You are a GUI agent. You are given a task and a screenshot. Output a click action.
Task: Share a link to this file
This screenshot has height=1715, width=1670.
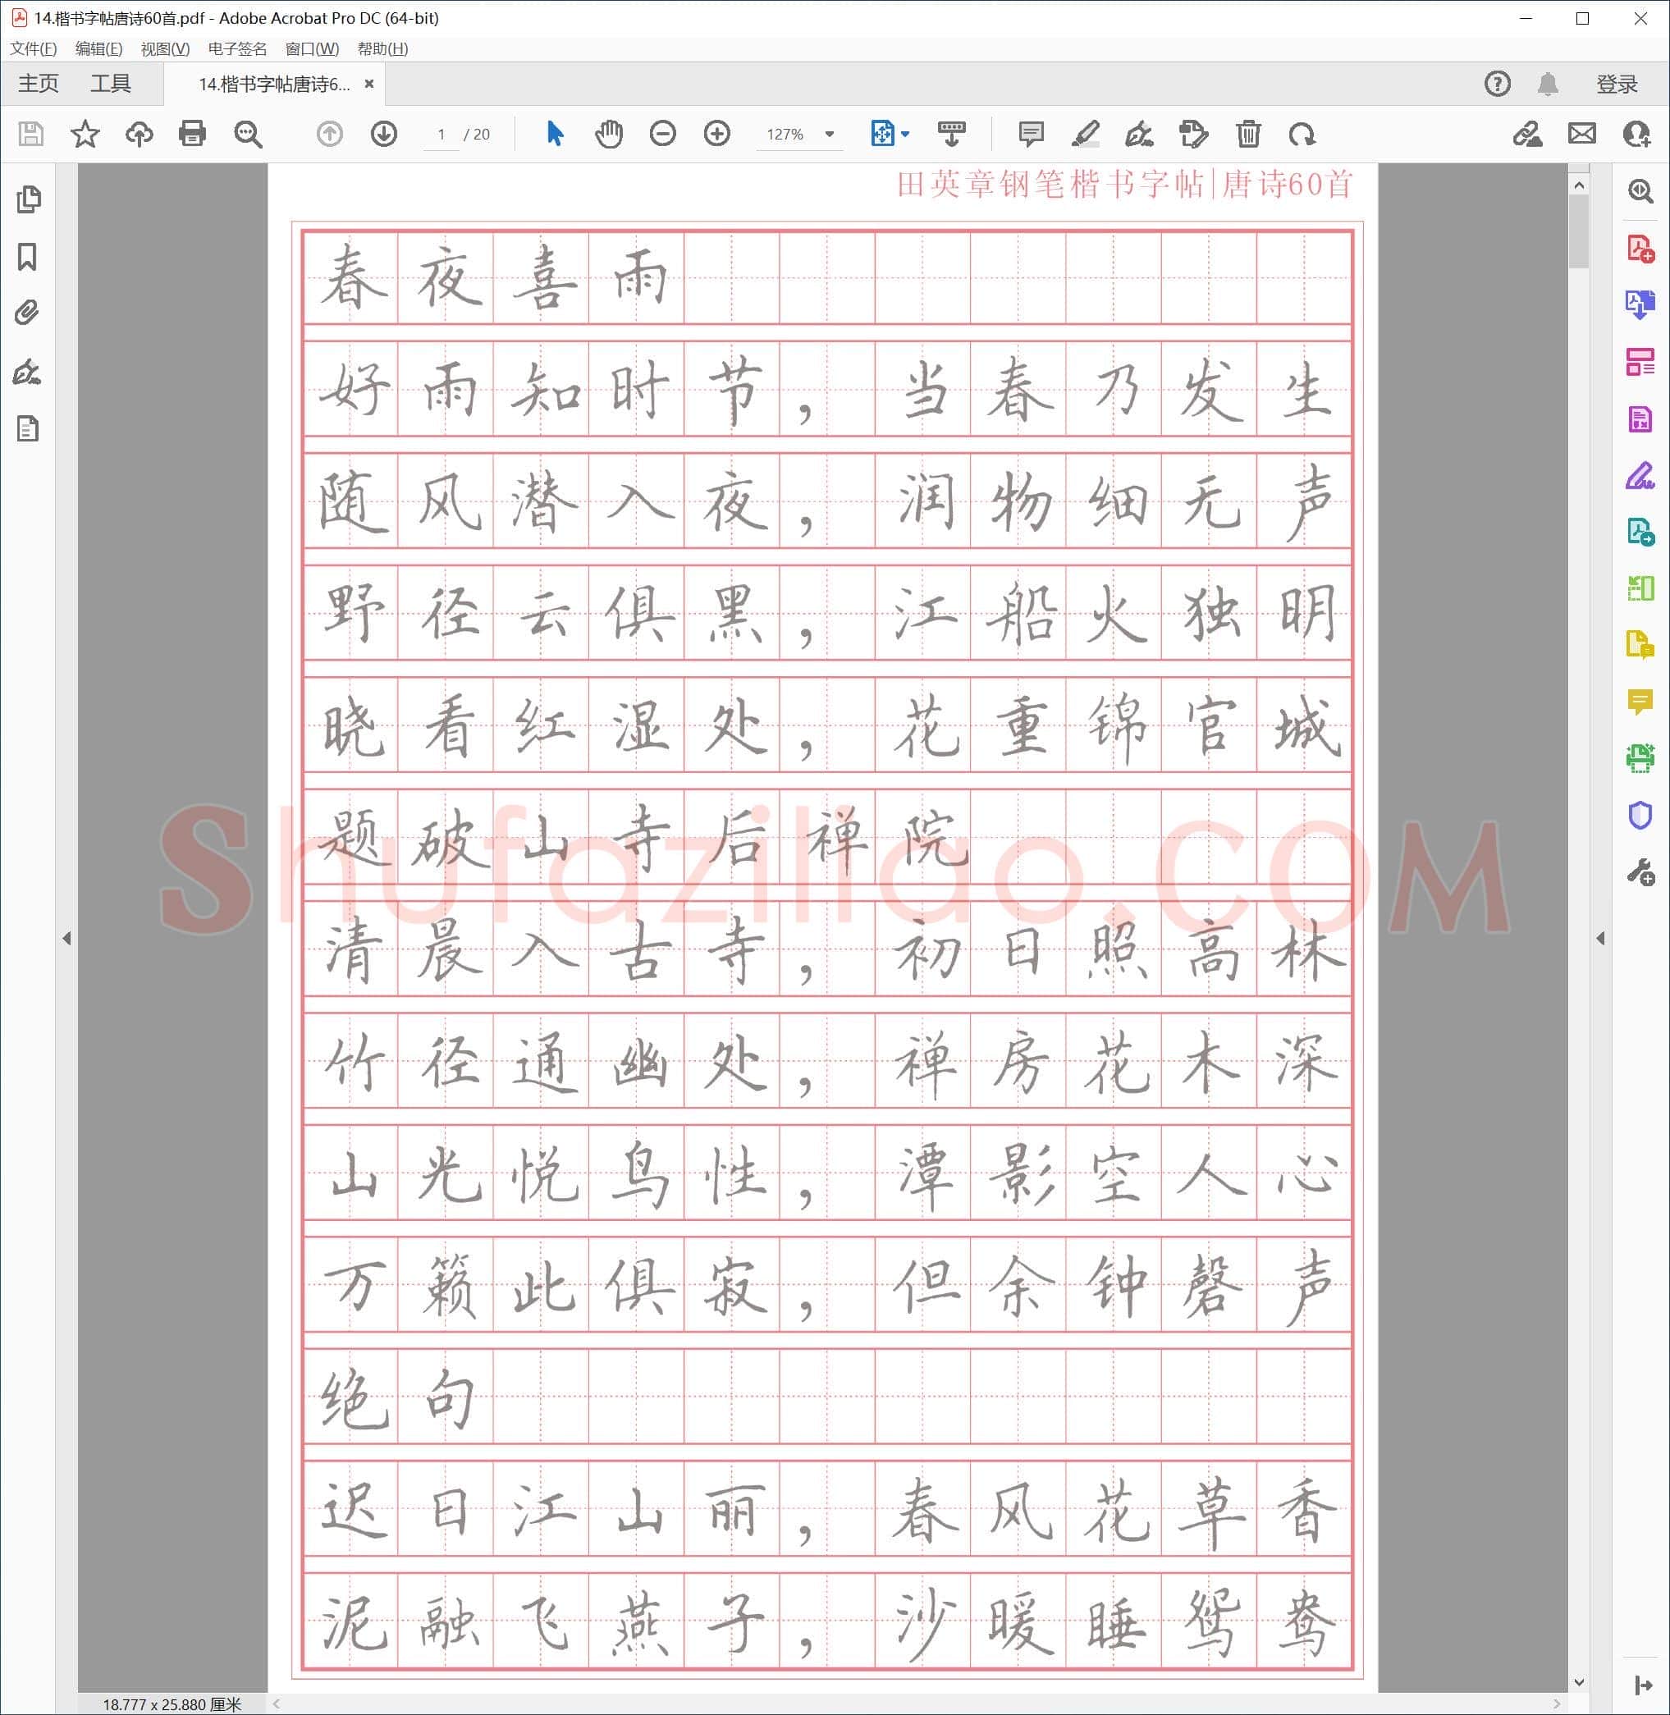click(1528, 135)
